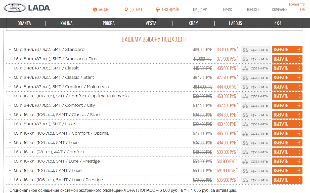
Task: Select LARGUS model tab
Action: point(236,23)
